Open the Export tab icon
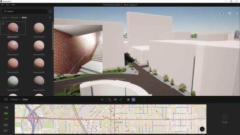 click(6, 130)
